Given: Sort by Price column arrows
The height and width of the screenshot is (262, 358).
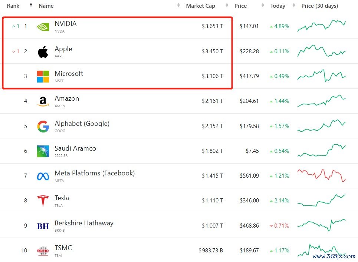Looking at the screenshot, I should pos(263,5).
